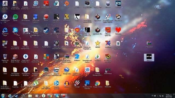Viewport: 175px width, 98px height.
Task: Open Centro de soluciones HP shortcut
Action: click(57, 45)
